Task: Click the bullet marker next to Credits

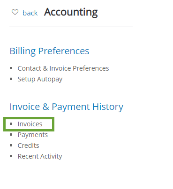Action: pos(11,145)
